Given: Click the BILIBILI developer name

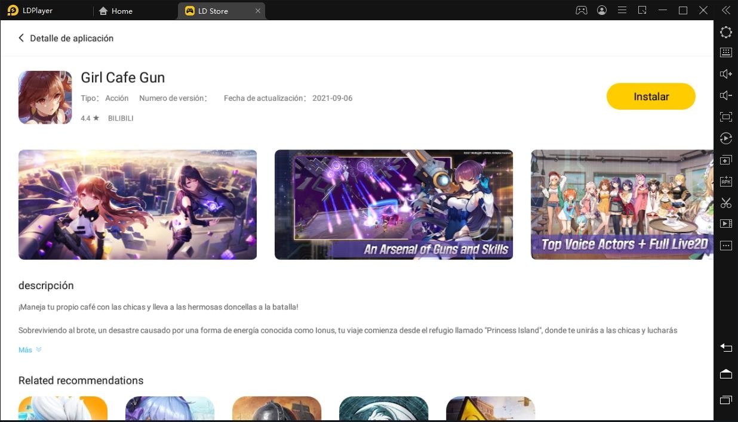Looking at the screenshot, I should coord(121,119).
